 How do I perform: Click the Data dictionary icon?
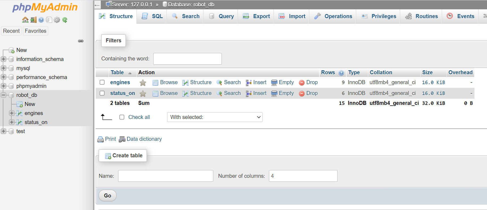pyautogui.click(x=122, y=139)
